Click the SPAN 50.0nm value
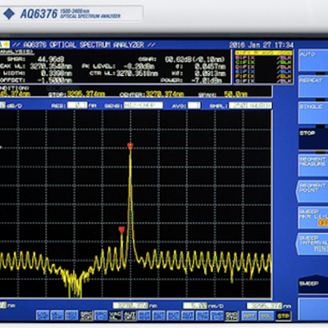The image size is (328, 328). point(235,94)
